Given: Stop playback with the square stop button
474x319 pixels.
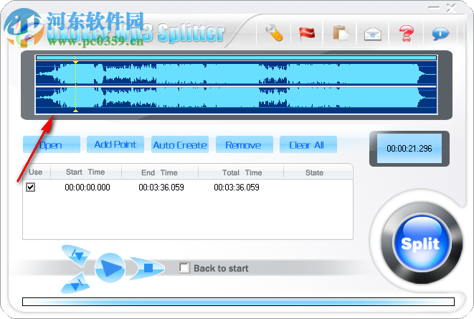Looking at the screenshot, I should (x=148, y=268).
